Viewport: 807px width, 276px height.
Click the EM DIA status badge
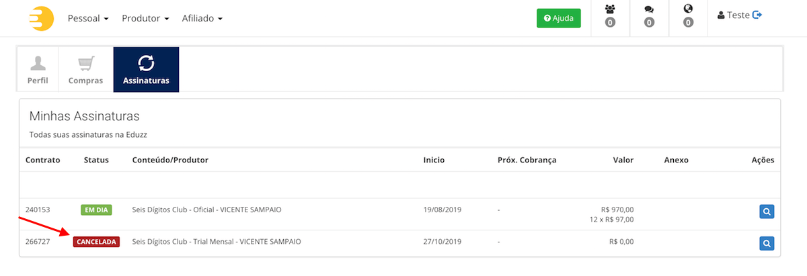[x=96, y=210]
